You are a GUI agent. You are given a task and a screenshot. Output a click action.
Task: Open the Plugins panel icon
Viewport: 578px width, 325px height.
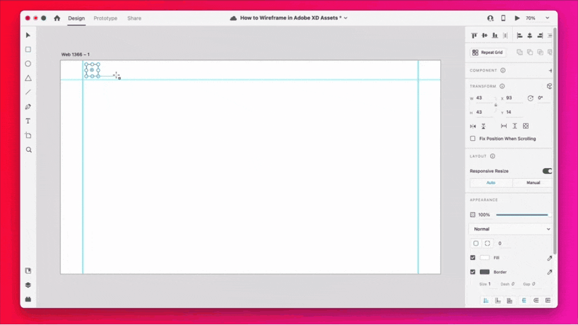pos(28,299)
